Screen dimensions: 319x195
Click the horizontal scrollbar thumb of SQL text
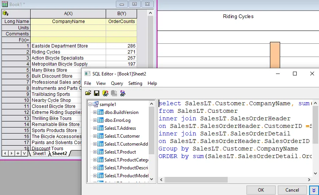point(196,180)
